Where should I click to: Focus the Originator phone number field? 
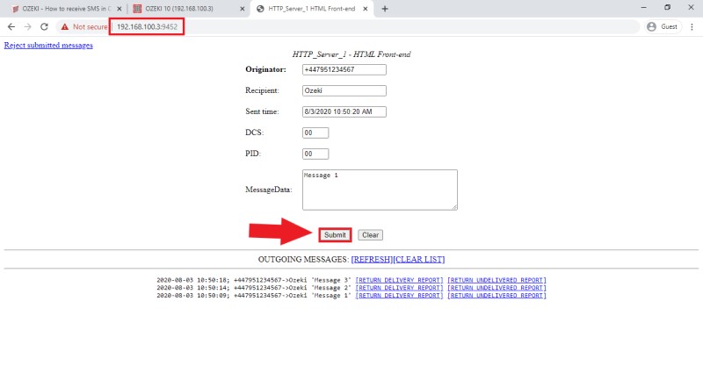click(x=344, y=69)
